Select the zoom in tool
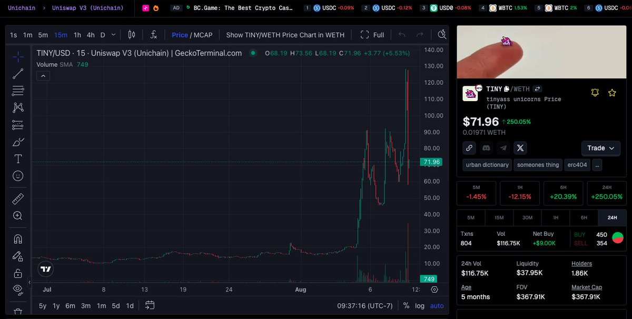 coord(18,215)
